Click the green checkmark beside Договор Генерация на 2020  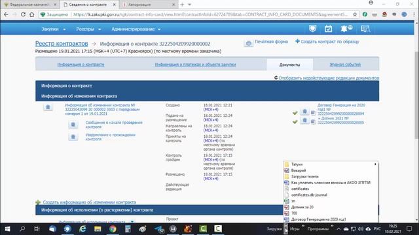click(295, 113)
